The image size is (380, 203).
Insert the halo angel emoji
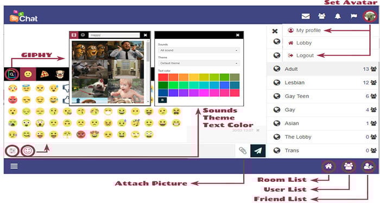pos(26,88)
